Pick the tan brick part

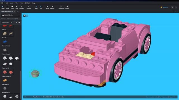[5, 33]
